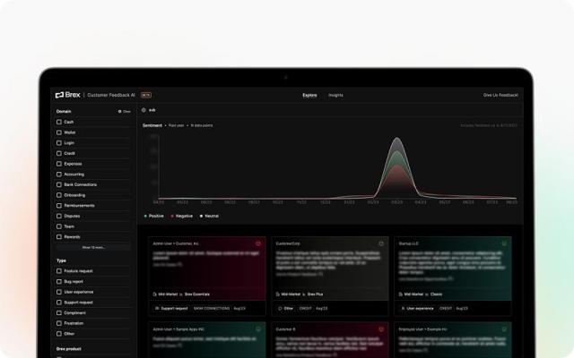Switch to the Insights tab
Viewport: 574px width, 358px height.
[335, 94]
